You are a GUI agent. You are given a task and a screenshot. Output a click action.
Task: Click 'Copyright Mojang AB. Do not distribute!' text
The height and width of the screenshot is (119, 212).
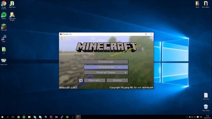point(131,88)
